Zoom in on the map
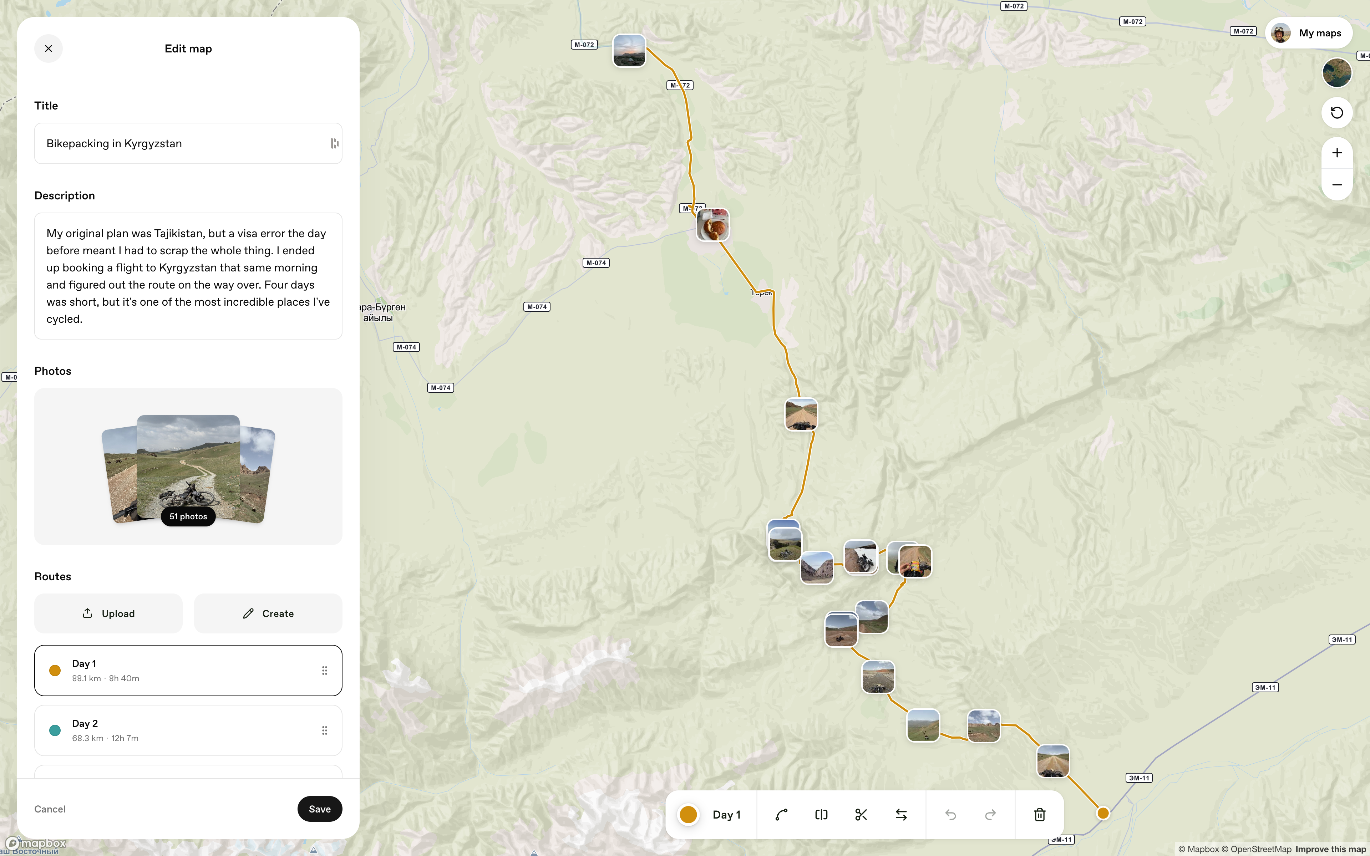This screenshot has width=1370, height=856. point(1336,152)
